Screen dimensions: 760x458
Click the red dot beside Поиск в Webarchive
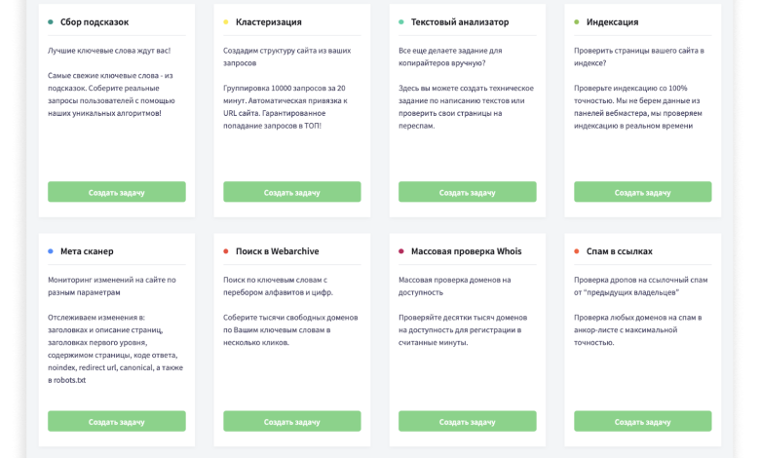226,251
